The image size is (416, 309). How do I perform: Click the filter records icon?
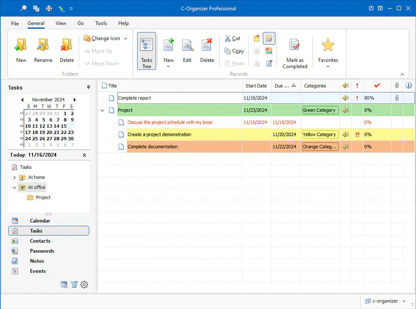click(x=269, y=64)
